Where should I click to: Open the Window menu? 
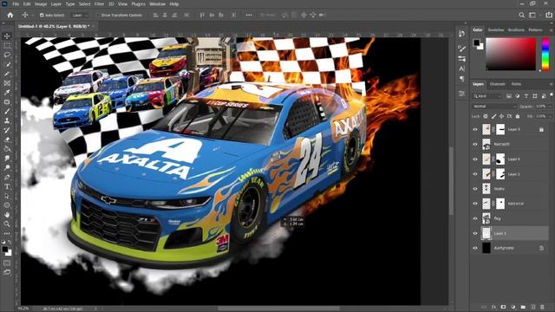pos(157,3)
